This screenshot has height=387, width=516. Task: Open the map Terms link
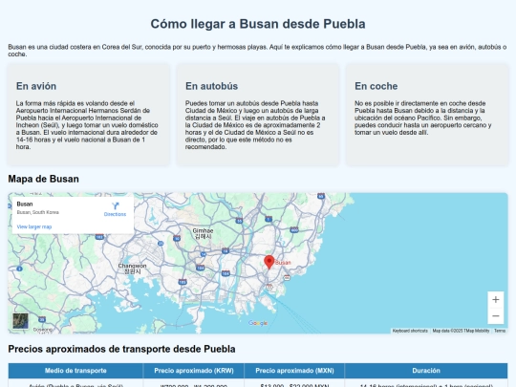pyautogui.click(x=500, y=331)
